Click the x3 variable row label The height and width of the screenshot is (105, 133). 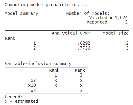[33, 90]
